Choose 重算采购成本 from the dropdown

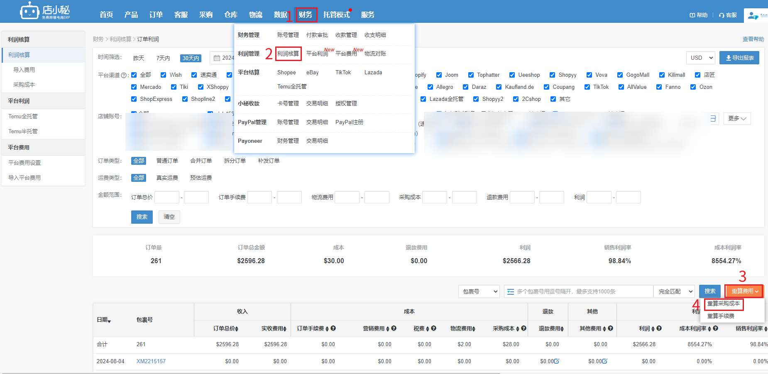724,304
